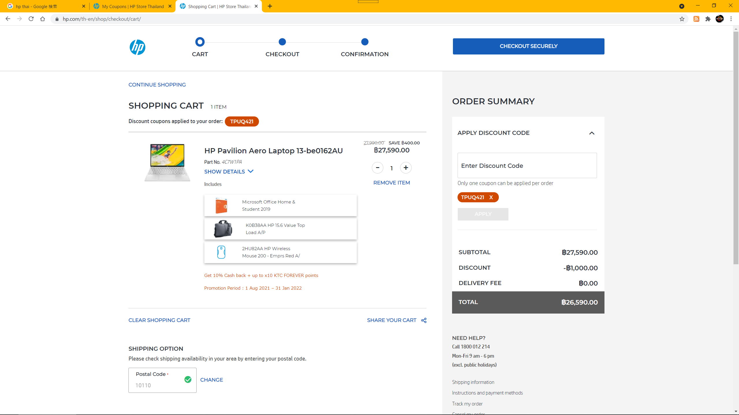Click the RSS feed extension icon
The height and width of the screenshot is (415, 739).
[696, 19]
